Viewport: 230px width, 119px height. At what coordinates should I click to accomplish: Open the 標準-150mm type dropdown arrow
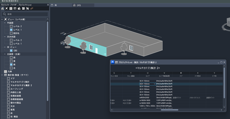tap(155, 84)
